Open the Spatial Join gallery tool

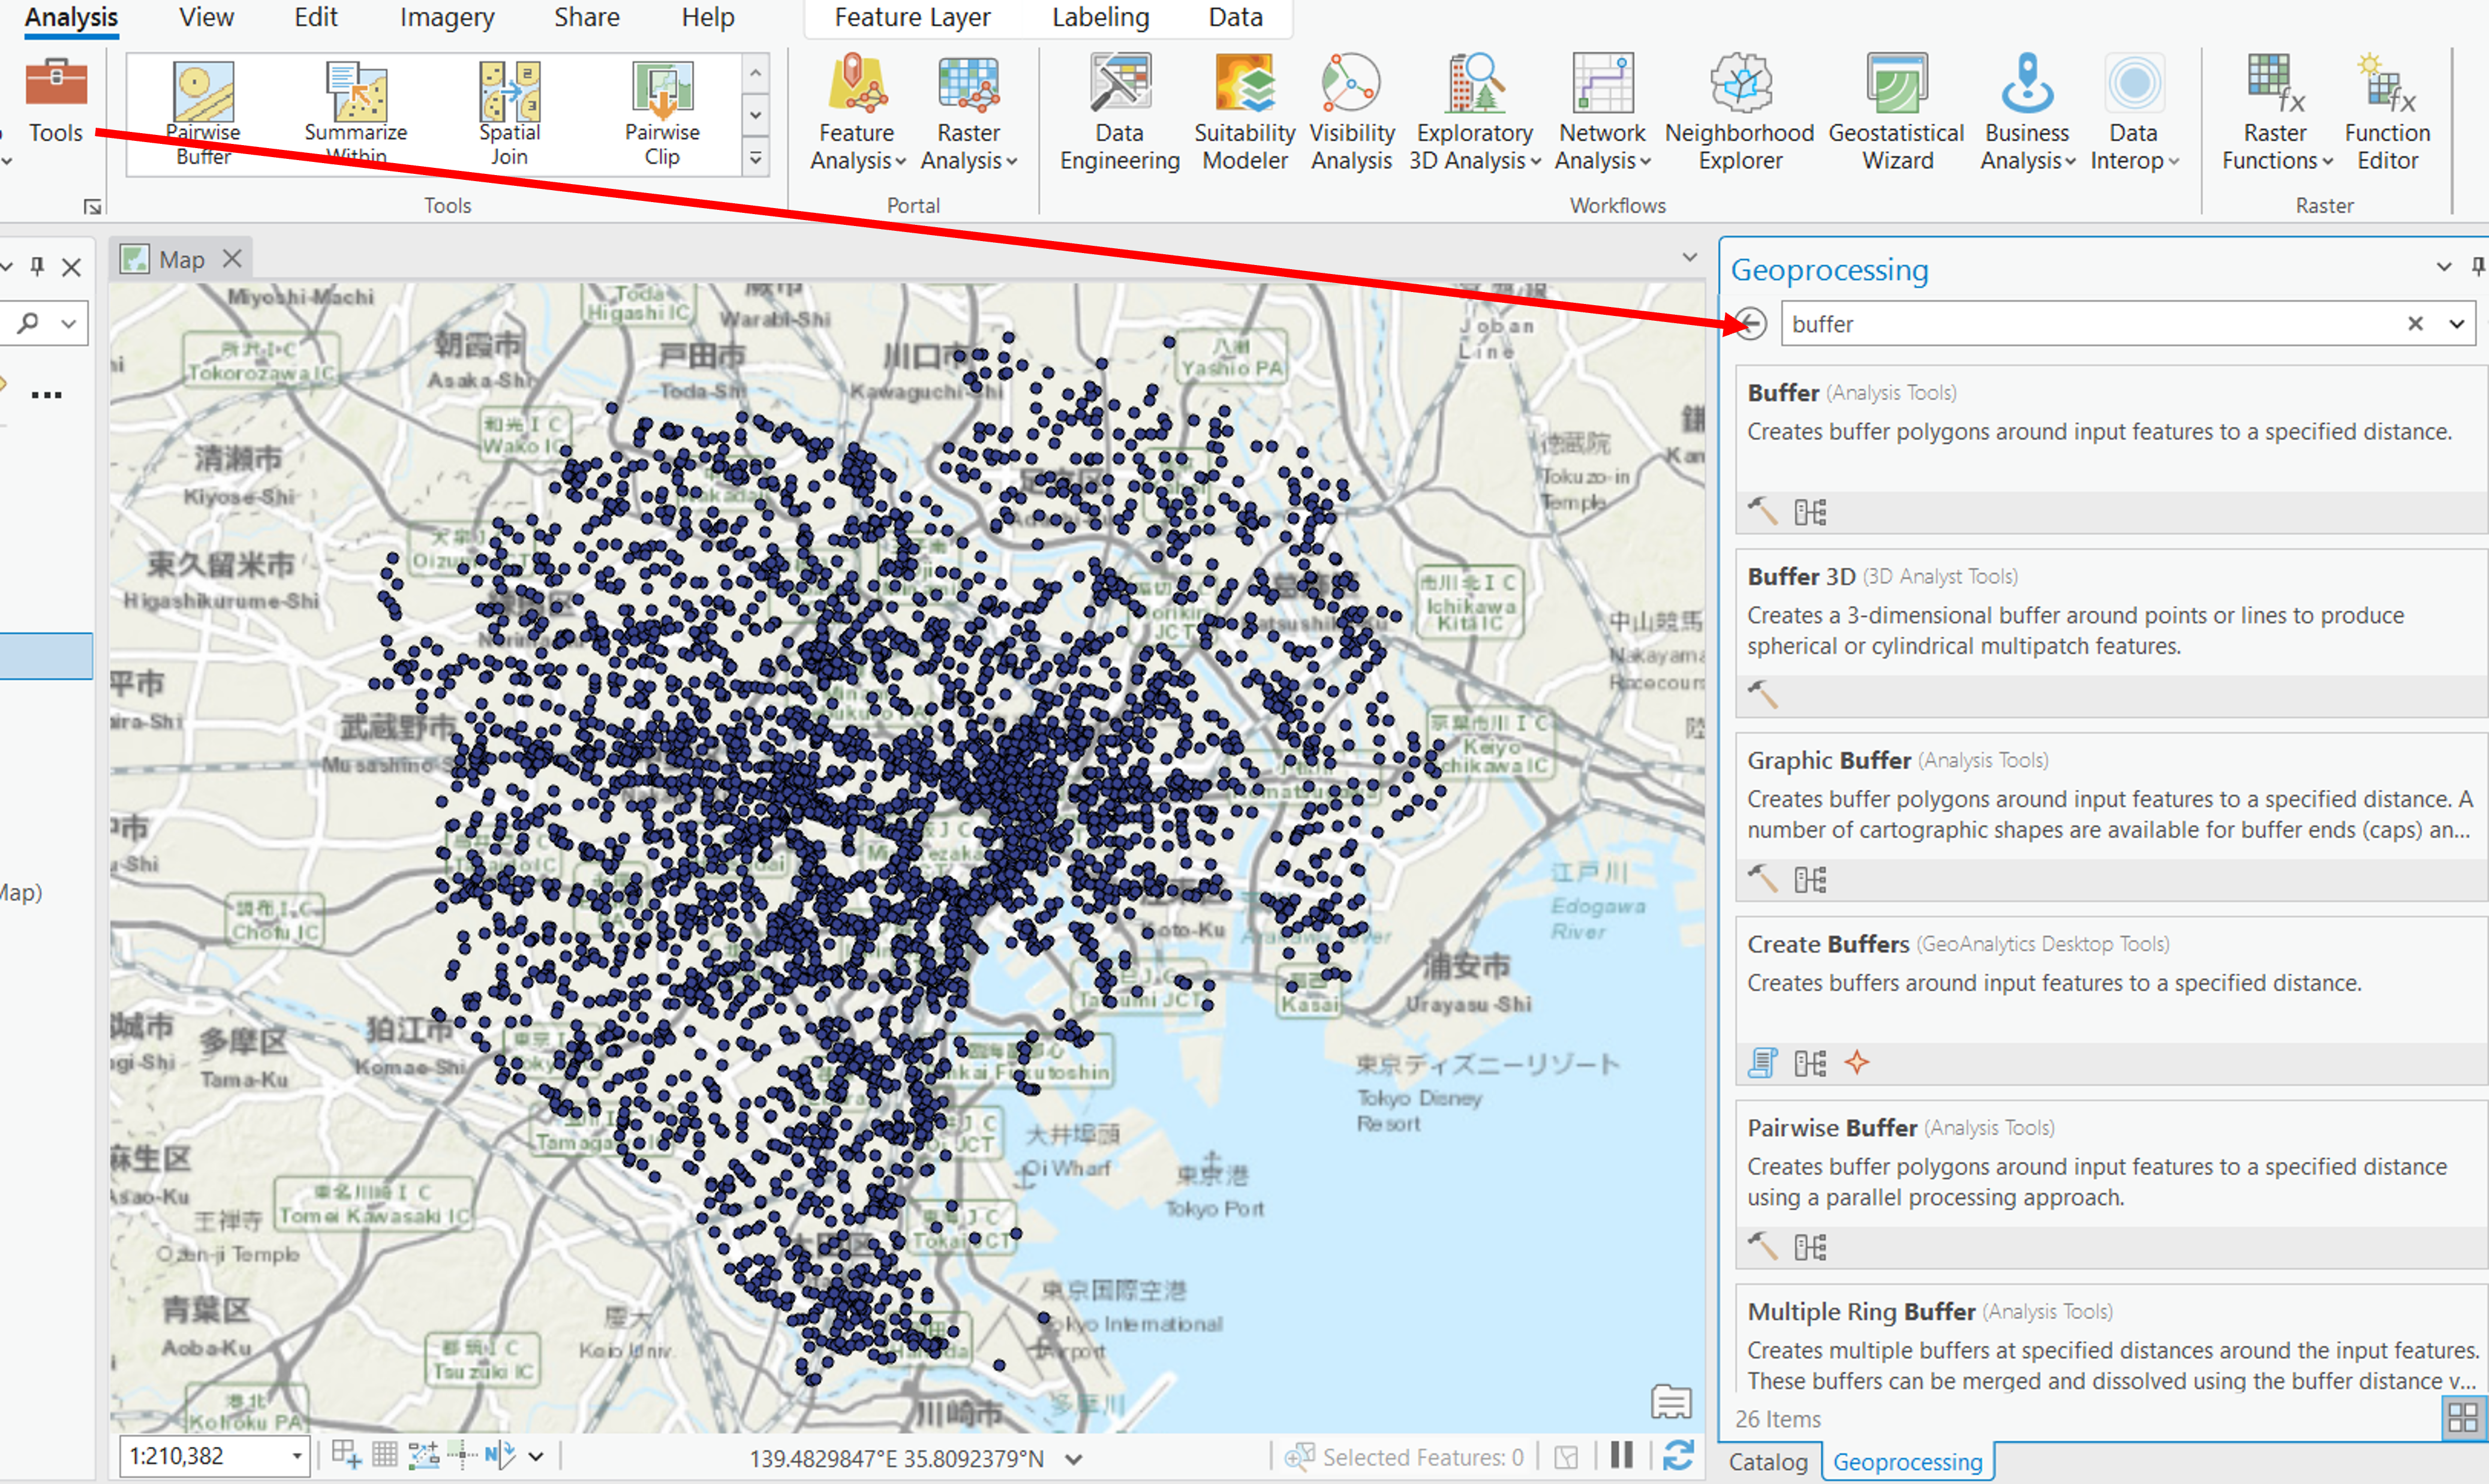point(509,113)
